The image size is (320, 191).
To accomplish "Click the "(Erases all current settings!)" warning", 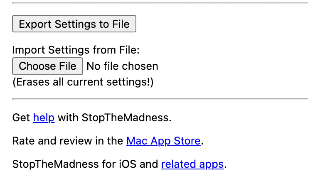I will [83, 82].
